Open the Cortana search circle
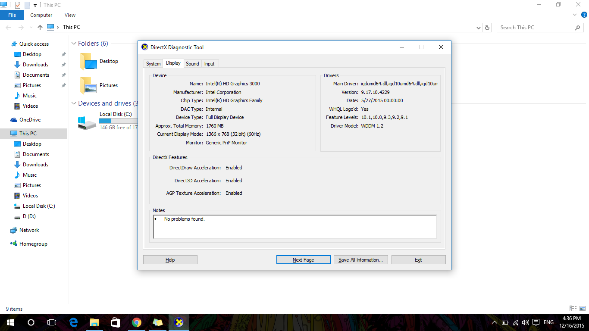The width and height of the screenshot is (589, 331). [31, 322]
